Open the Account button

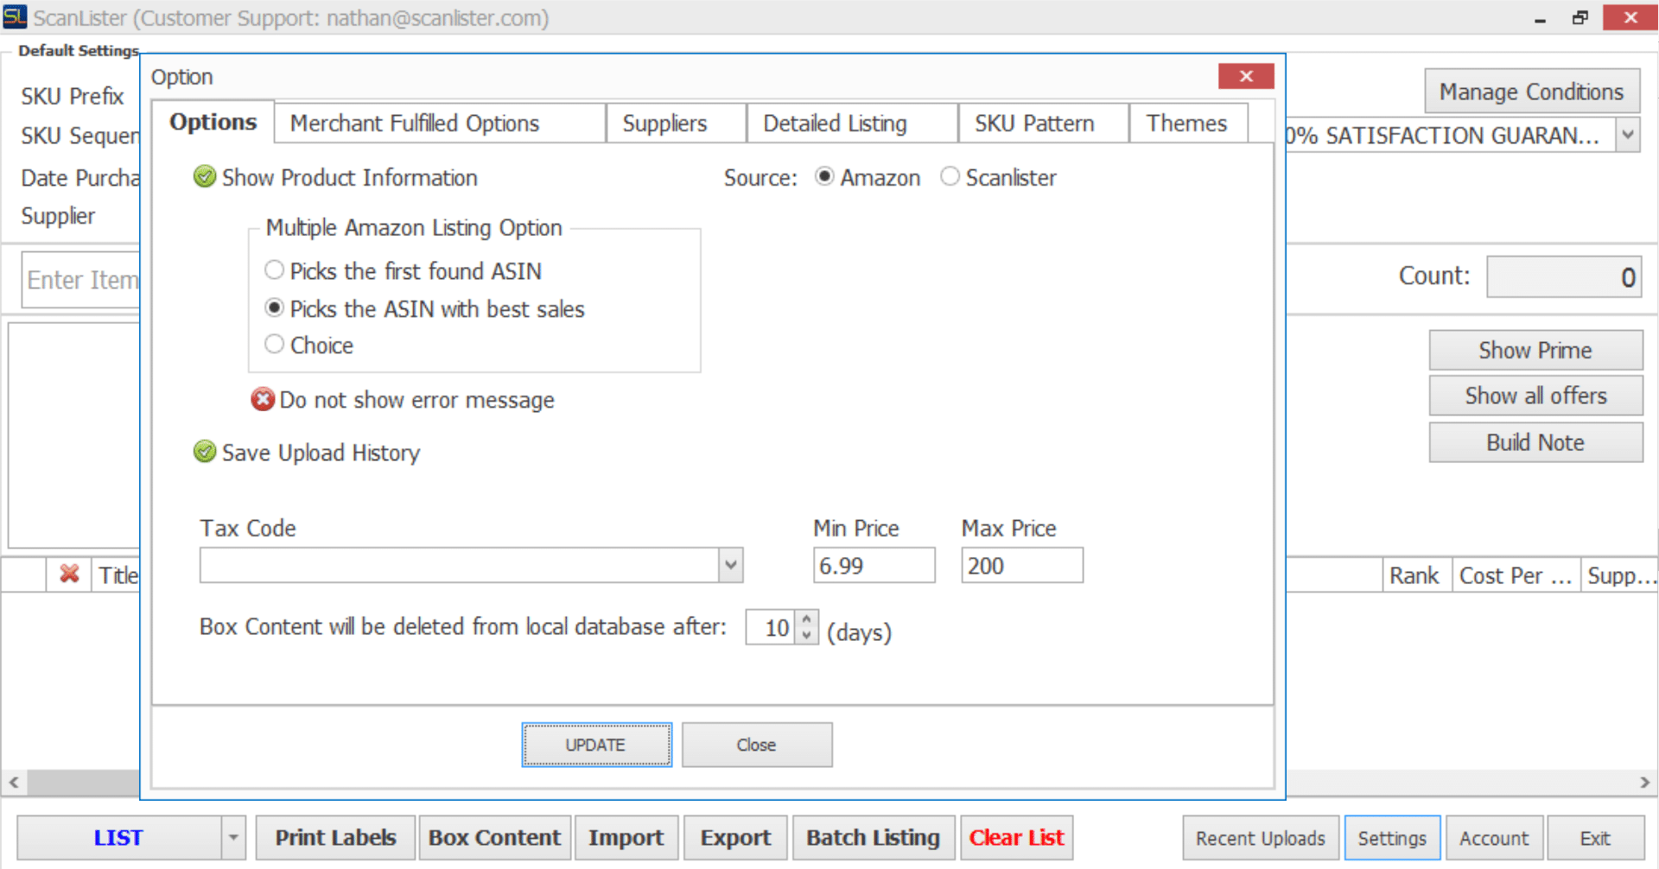point(1494,838)
